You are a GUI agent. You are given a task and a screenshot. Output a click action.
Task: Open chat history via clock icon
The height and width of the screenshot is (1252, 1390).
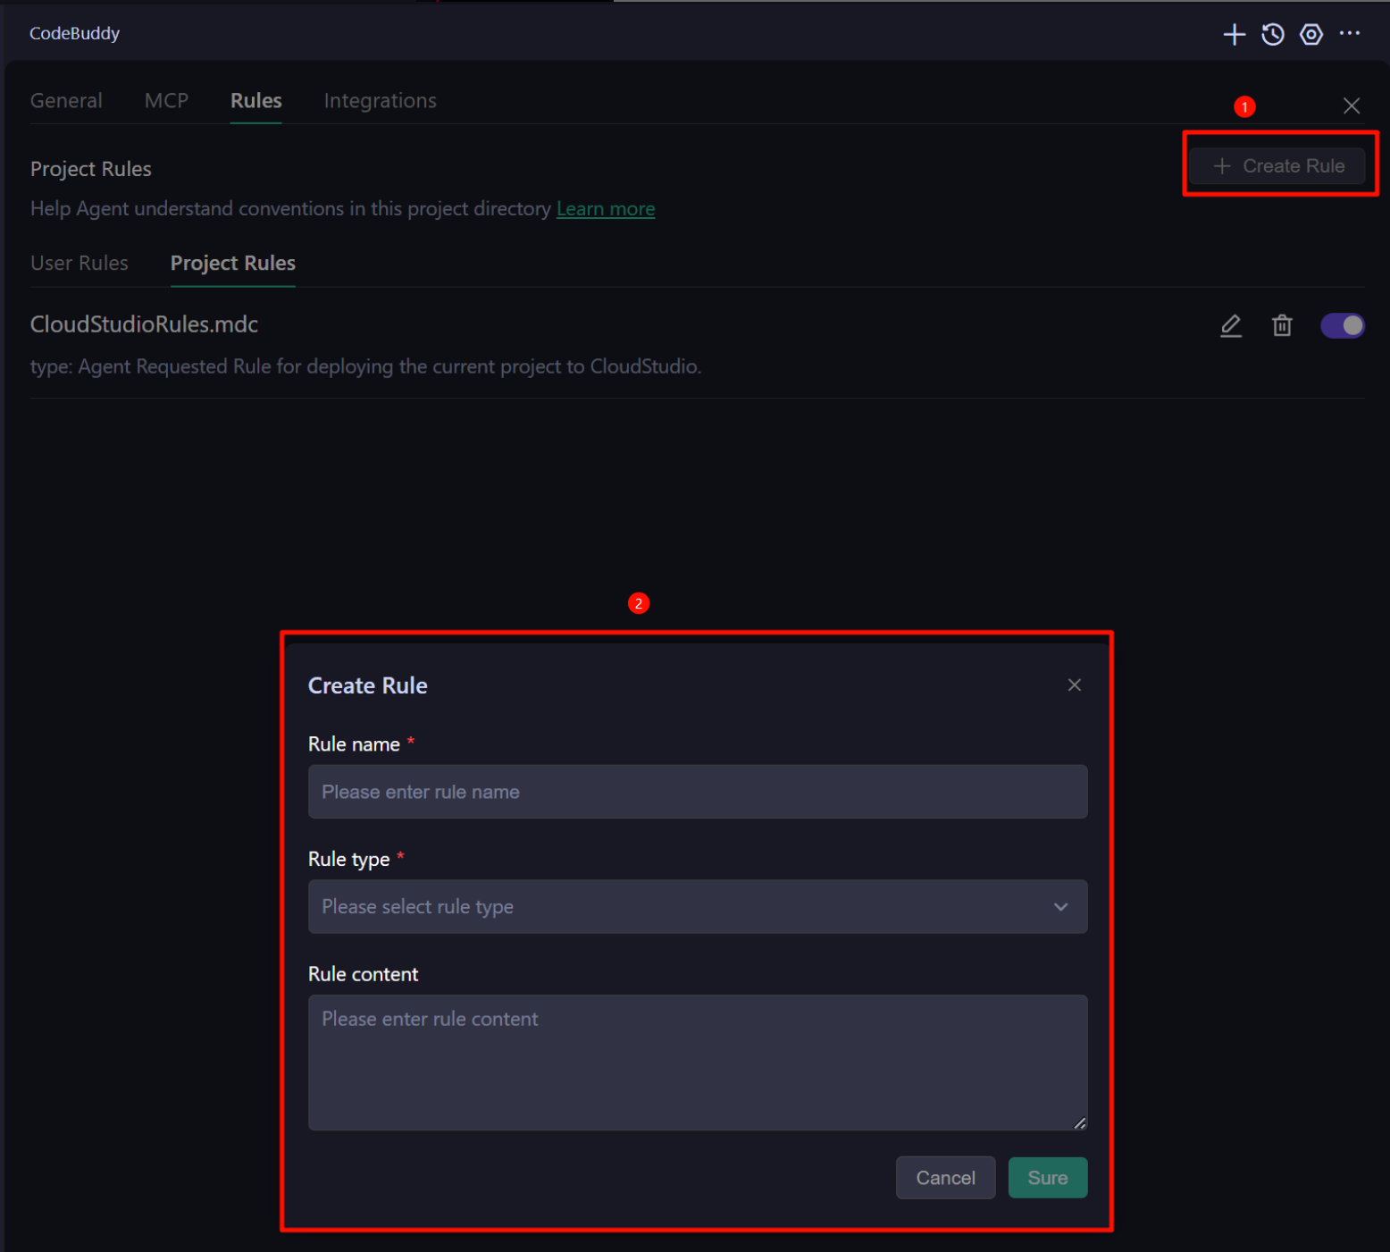pyautogui.click(x=1272, y=34)
